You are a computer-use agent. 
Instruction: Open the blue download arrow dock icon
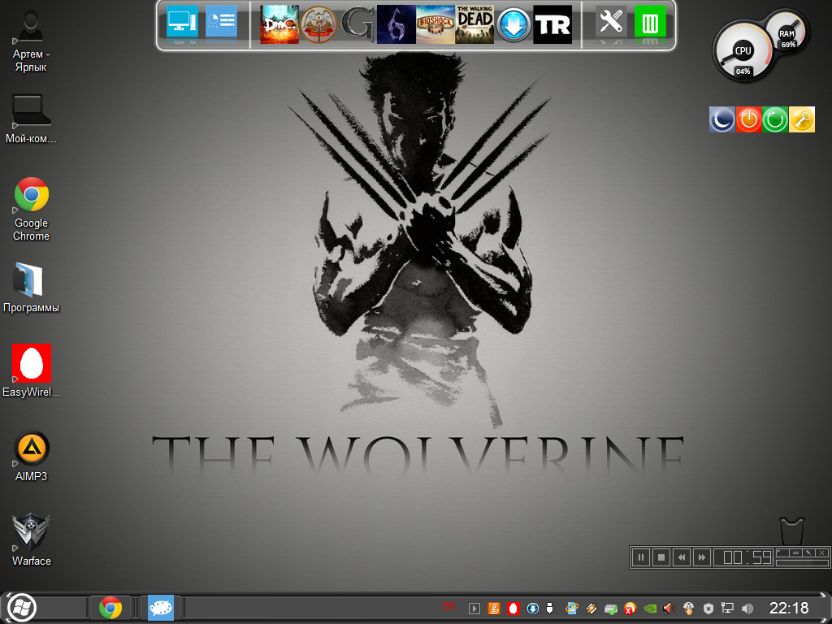tap(513, 24)
